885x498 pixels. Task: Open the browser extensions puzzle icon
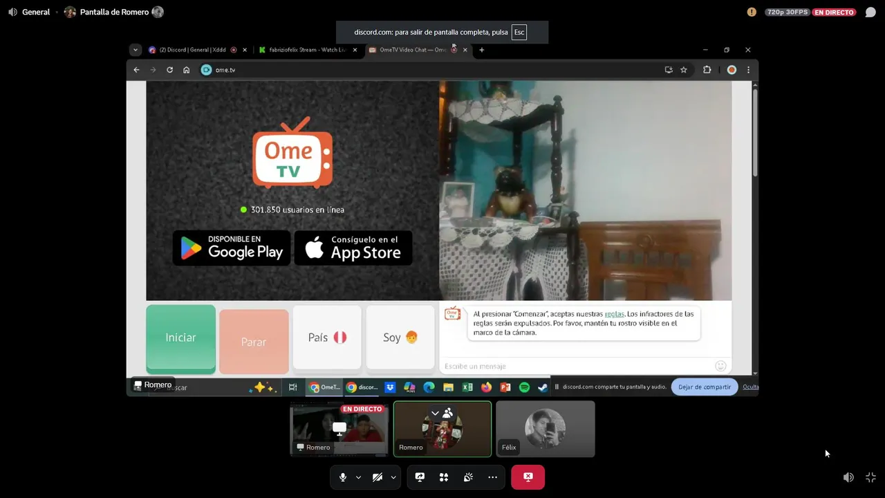[707, 70]
